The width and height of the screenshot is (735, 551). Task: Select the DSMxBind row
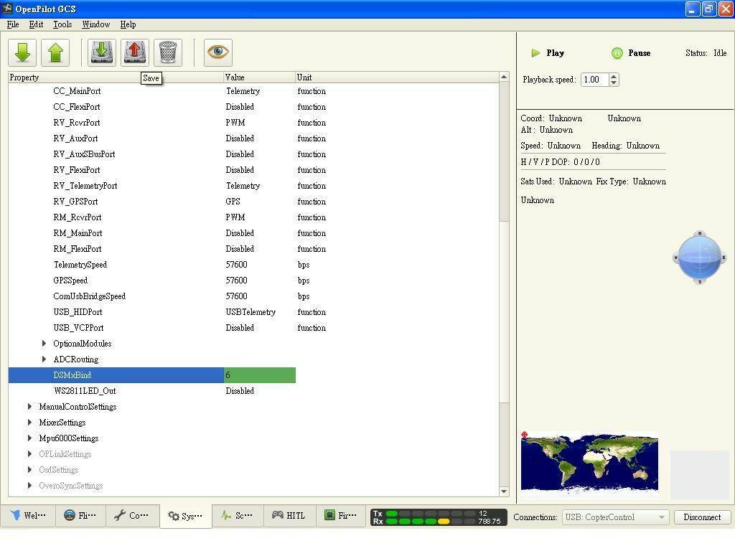tap(152, 375)
